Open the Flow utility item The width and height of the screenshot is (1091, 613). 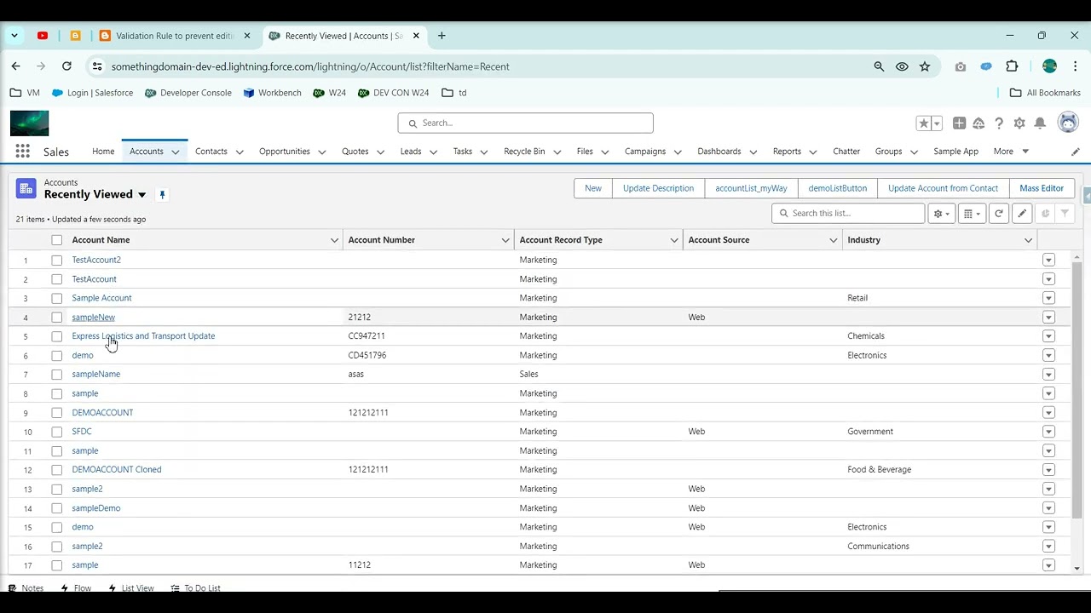[76, 588]
